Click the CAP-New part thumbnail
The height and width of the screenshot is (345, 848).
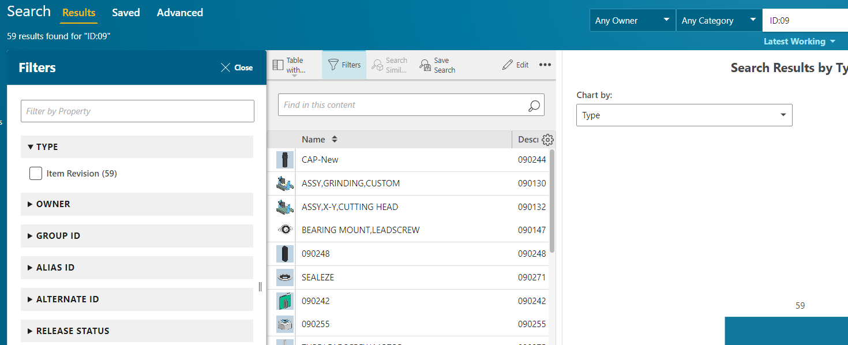click(x=284, y=159)
